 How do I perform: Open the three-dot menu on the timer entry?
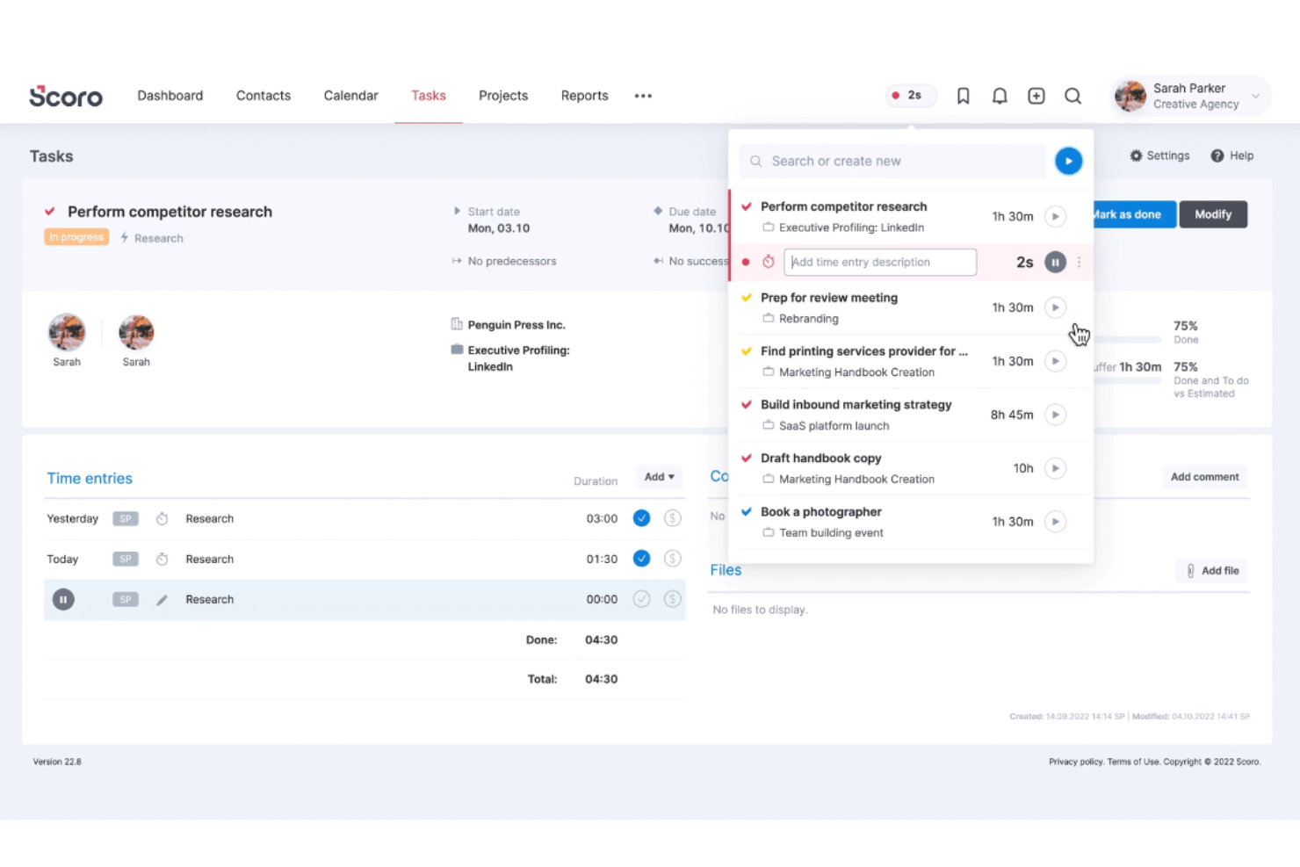point(1079,262)
